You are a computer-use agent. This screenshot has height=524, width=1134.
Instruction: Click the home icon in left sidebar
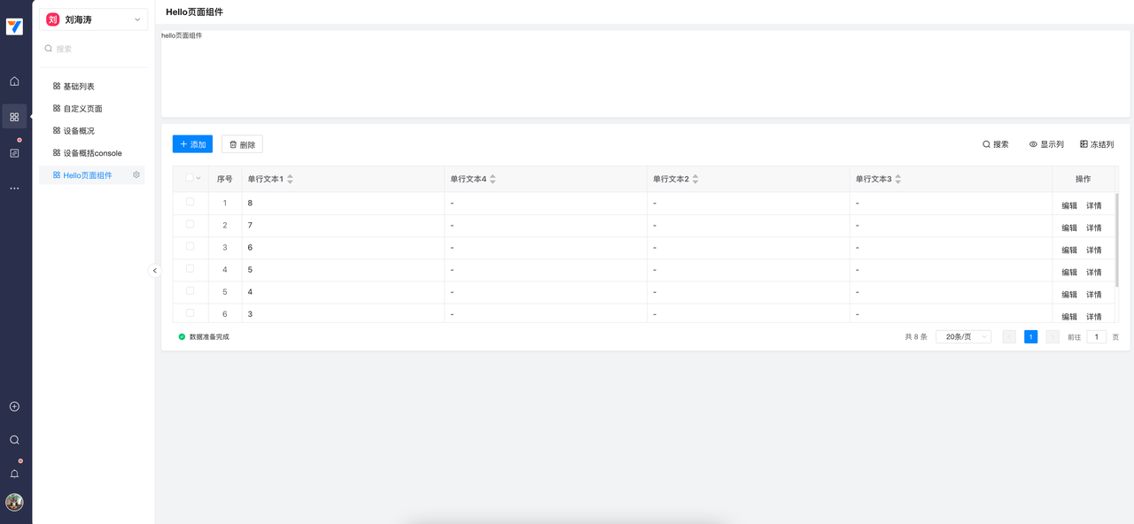coord(14,81)
